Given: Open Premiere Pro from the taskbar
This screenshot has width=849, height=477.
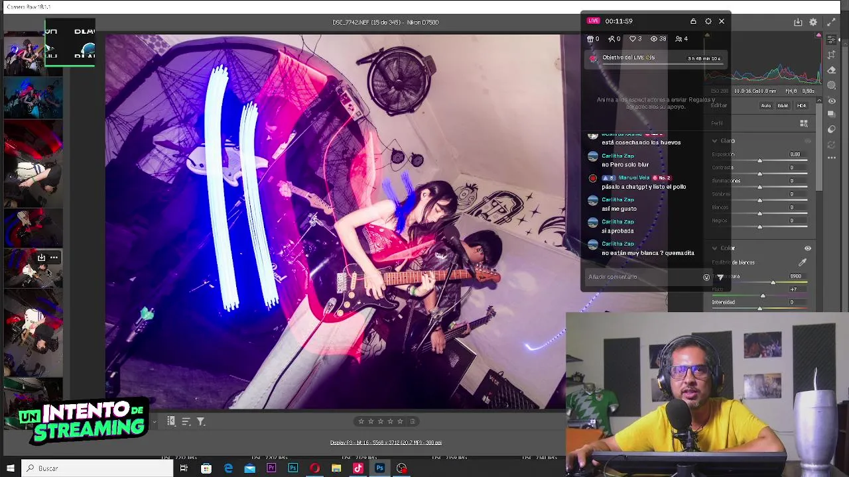Looking at the screenshot, I should coord(271,468).
